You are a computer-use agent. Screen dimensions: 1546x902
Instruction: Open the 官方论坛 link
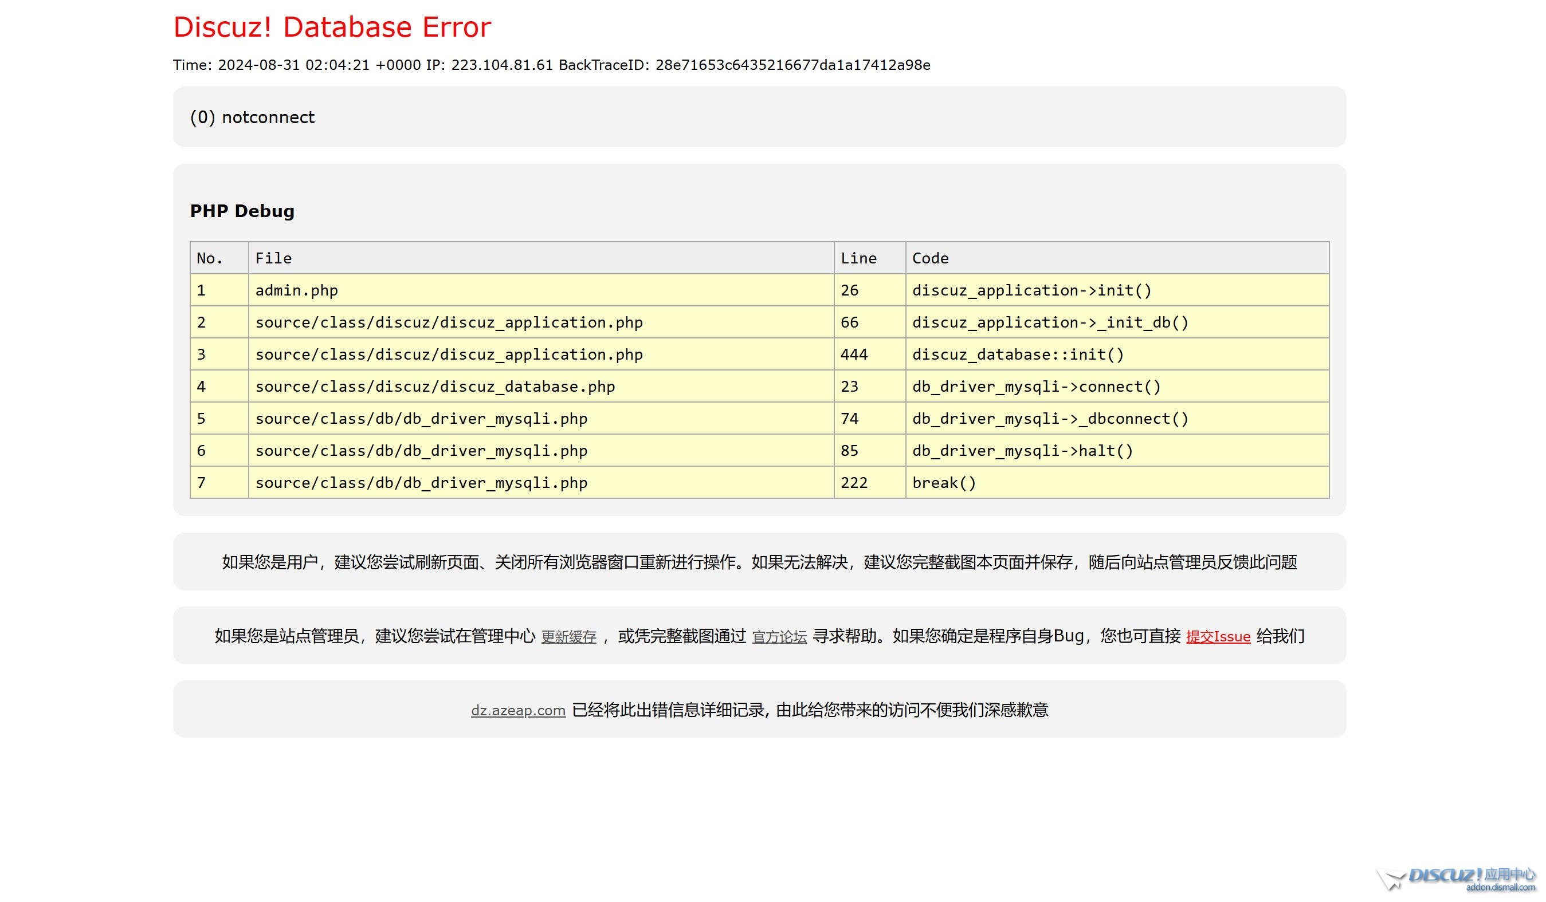[779, 636]
